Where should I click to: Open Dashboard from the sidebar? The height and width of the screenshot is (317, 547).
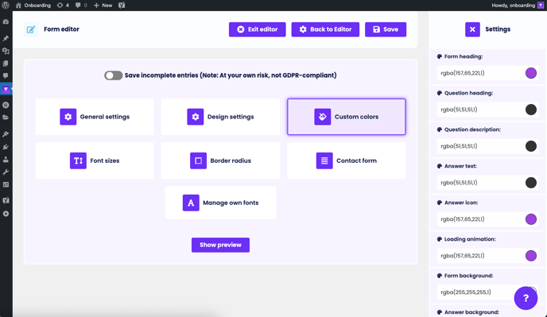pos(6,21)
